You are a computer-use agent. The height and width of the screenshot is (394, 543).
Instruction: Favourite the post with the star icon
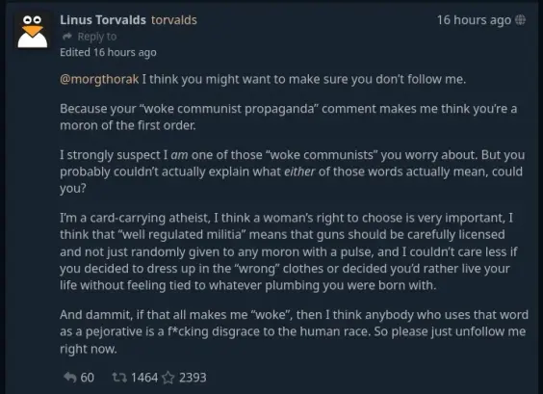click(x=168, y=378)
